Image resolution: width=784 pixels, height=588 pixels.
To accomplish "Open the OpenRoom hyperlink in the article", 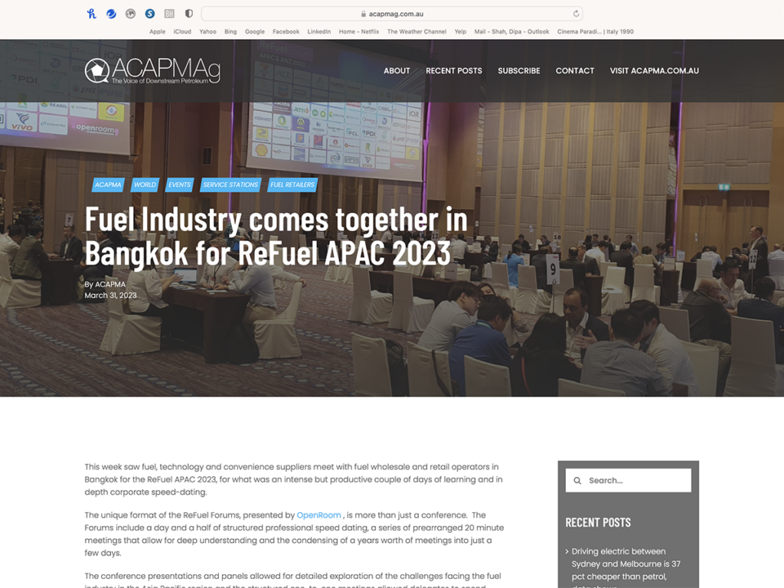I will click(x=318, y=515).
